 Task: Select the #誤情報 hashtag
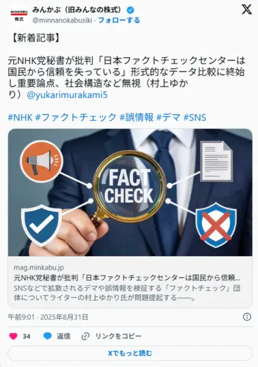[137, 117]
